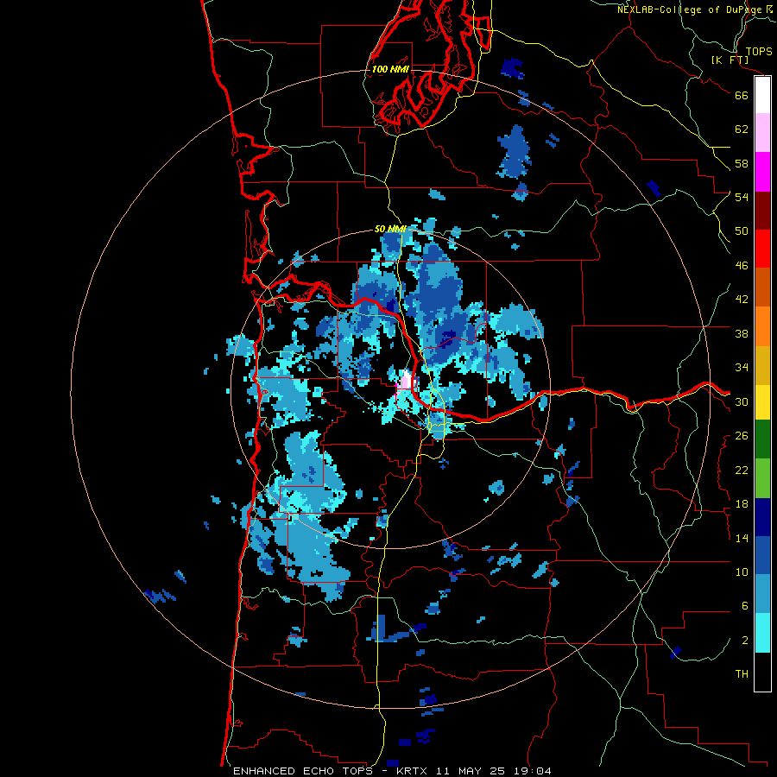Select the light green 26 kft swatch
This screenshot has height=777, width=777.
point(762,478)
